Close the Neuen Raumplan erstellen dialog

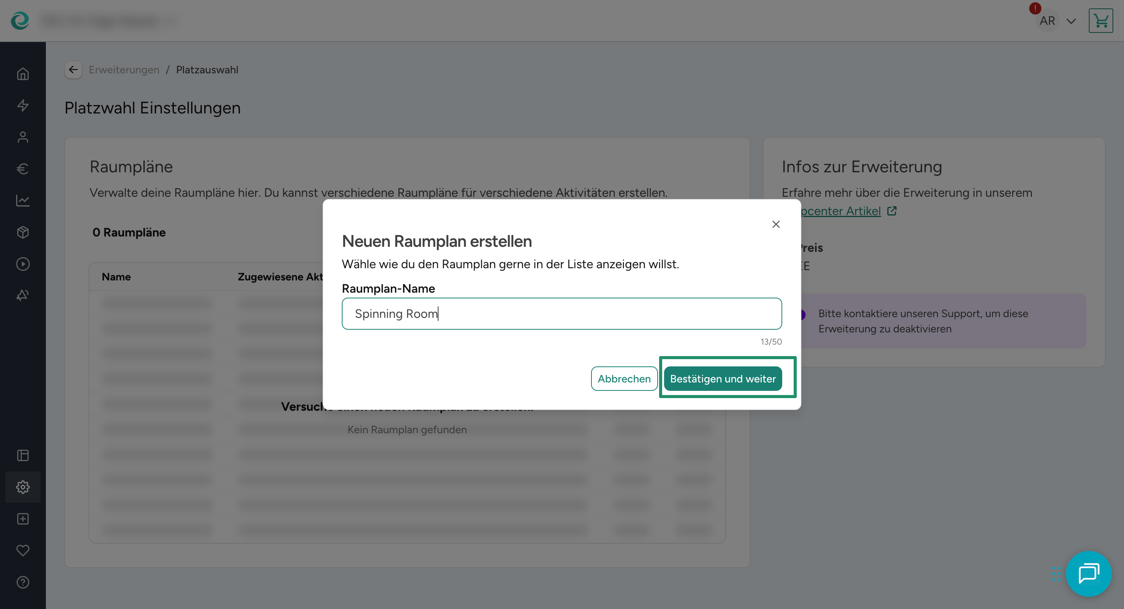click(x=775, y=224)
